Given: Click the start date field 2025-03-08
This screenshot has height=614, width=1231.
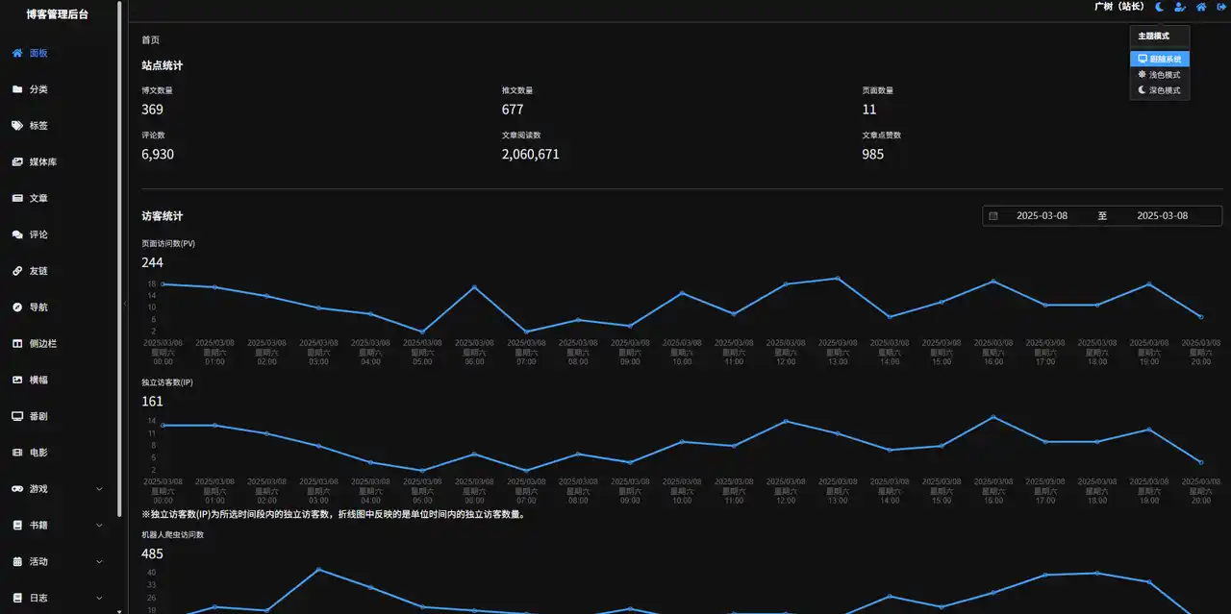Looking at the screenshot, I should point(1042,216).
